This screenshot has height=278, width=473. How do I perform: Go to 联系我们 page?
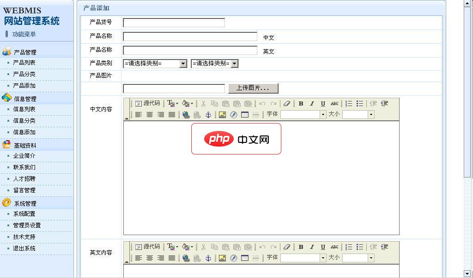coord(24,167)
